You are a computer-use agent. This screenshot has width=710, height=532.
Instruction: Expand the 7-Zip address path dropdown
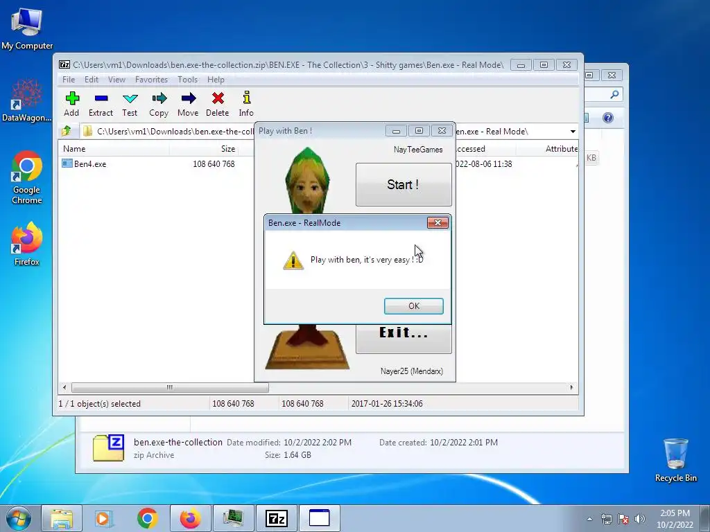click(573, 132)
